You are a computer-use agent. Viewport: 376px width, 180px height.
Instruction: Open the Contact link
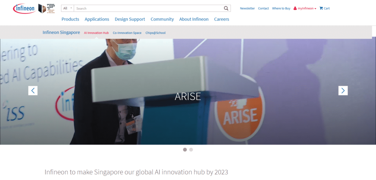click(x=263, y=8)
